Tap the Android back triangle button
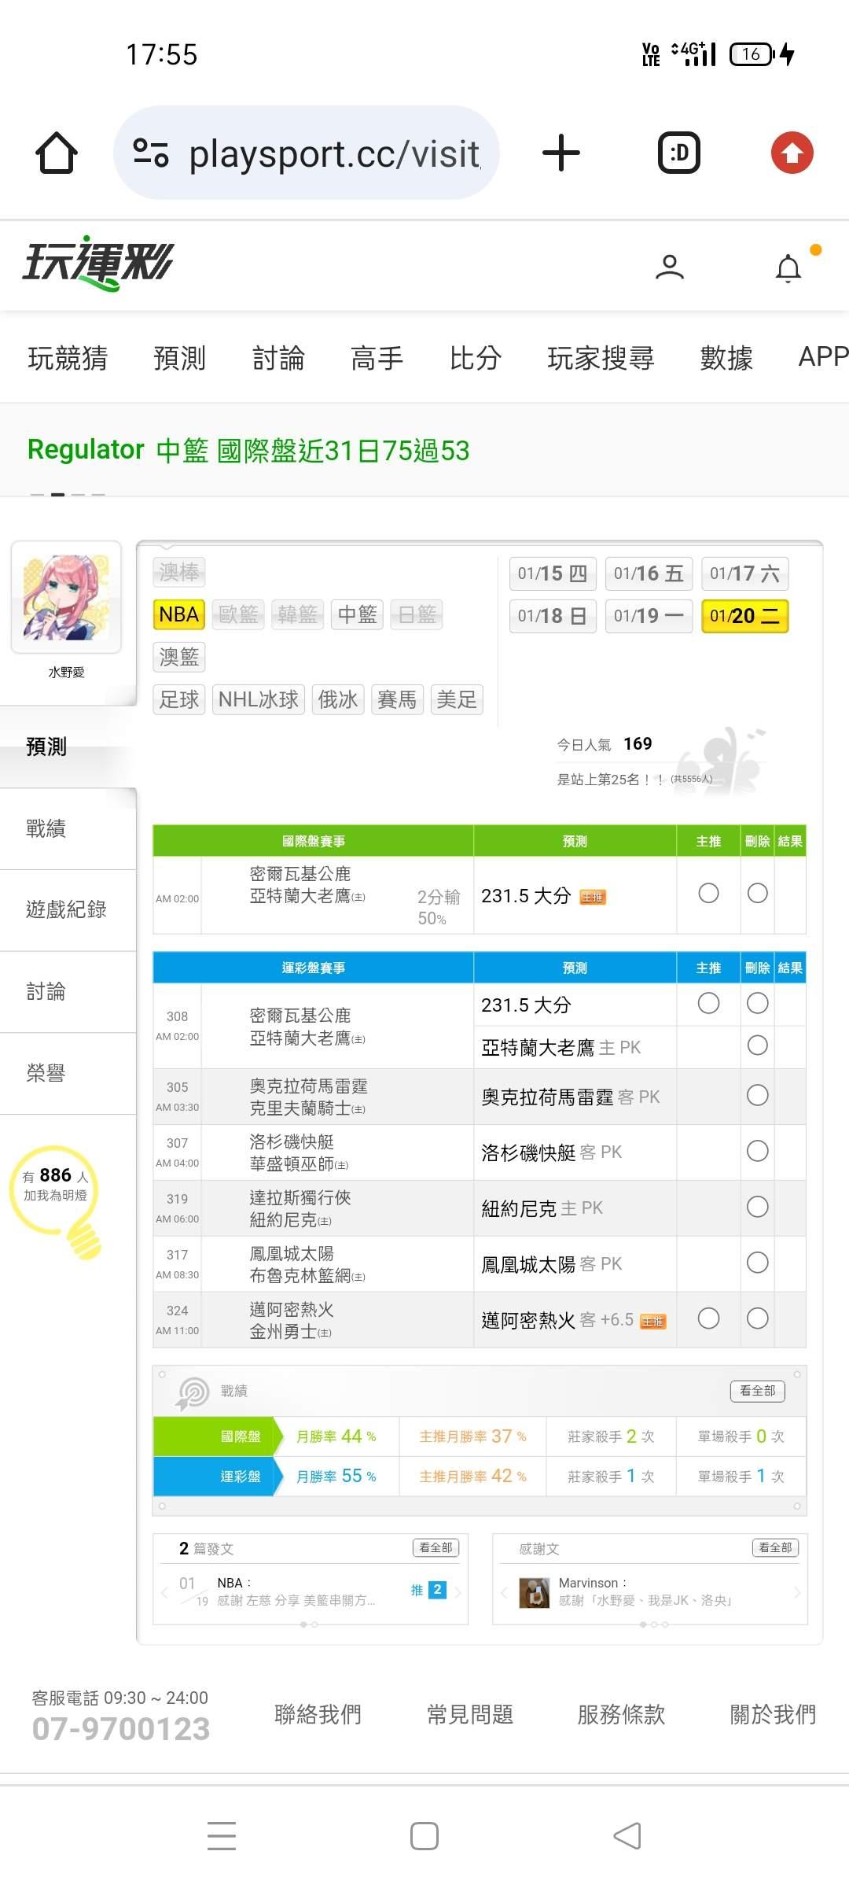Image resolution: width=849 pixels, height=1888 pixels. pyautogui.click(x=627, y=1836)
